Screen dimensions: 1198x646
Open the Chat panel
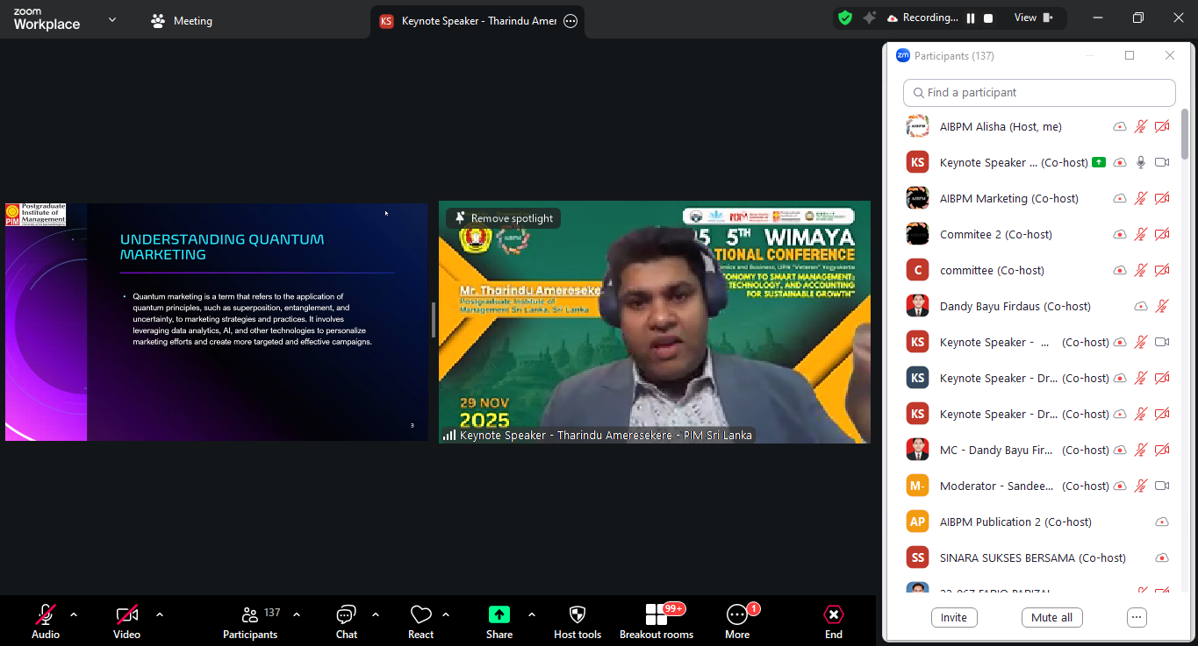(347, 621)
